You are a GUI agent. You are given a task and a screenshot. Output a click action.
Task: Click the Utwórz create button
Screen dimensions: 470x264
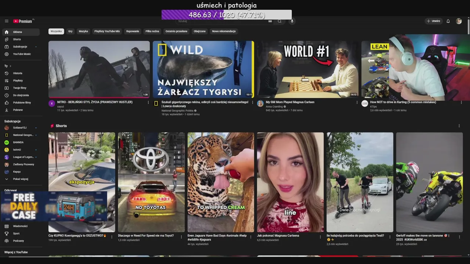434,21
